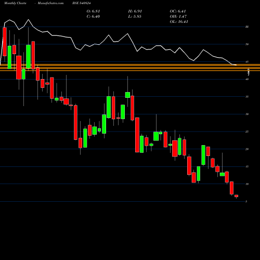Click the "Monthly Charts" title text

tap(15, 3)
